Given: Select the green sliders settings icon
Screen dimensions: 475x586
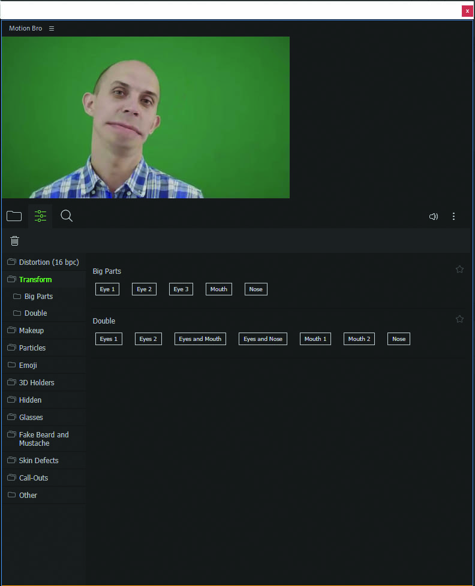Looking at the screenshot, I should pos(40,216).
